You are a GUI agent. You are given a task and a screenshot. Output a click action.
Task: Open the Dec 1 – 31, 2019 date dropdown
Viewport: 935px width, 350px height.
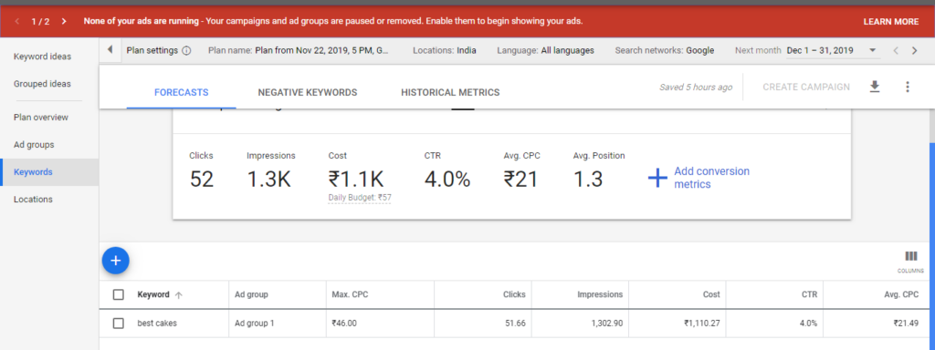pos(833,51)
